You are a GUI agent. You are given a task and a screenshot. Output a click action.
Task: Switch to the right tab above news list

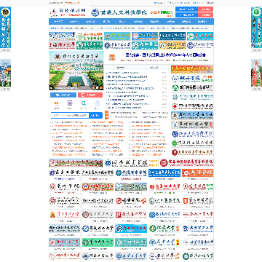pos(153,68)
